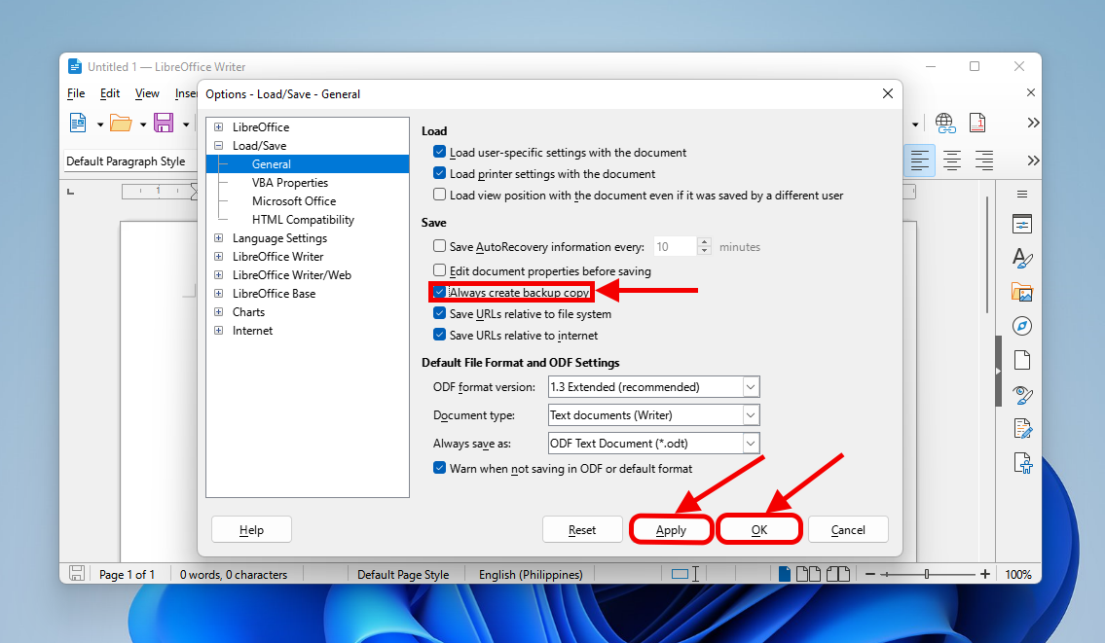Click the Insert Hyperlink globe icon
Screen dimensions: 1105x643
945,124
